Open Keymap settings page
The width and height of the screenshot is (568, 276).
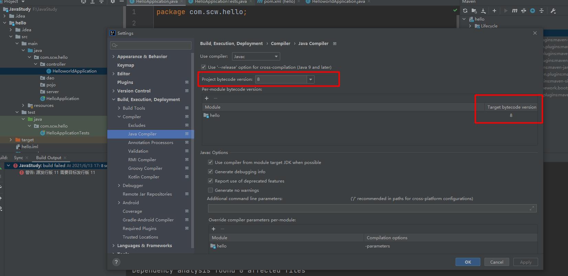tap(125, 65)
